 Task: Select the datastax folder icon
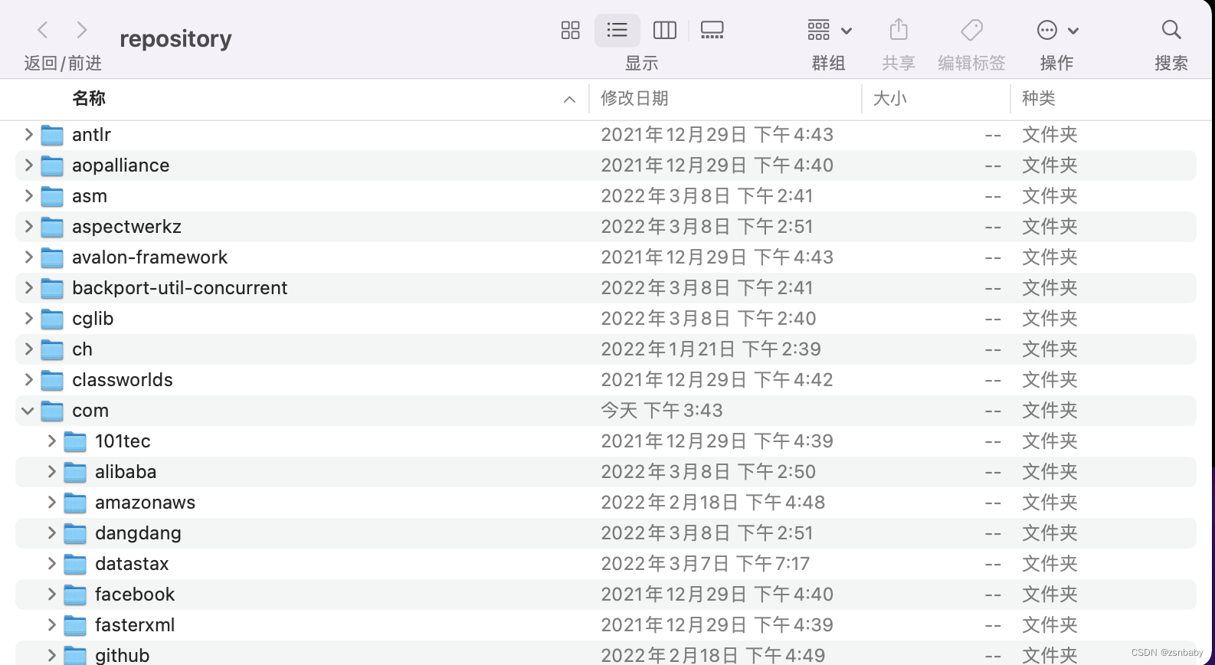[x=75, y=564]
